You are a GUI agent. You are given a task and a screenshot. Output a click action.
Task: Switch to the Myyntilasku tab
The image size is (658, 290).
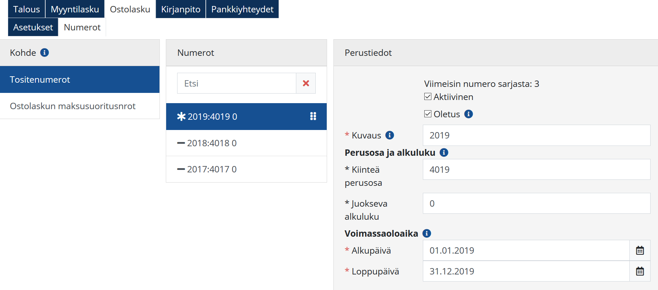point(75,9)
